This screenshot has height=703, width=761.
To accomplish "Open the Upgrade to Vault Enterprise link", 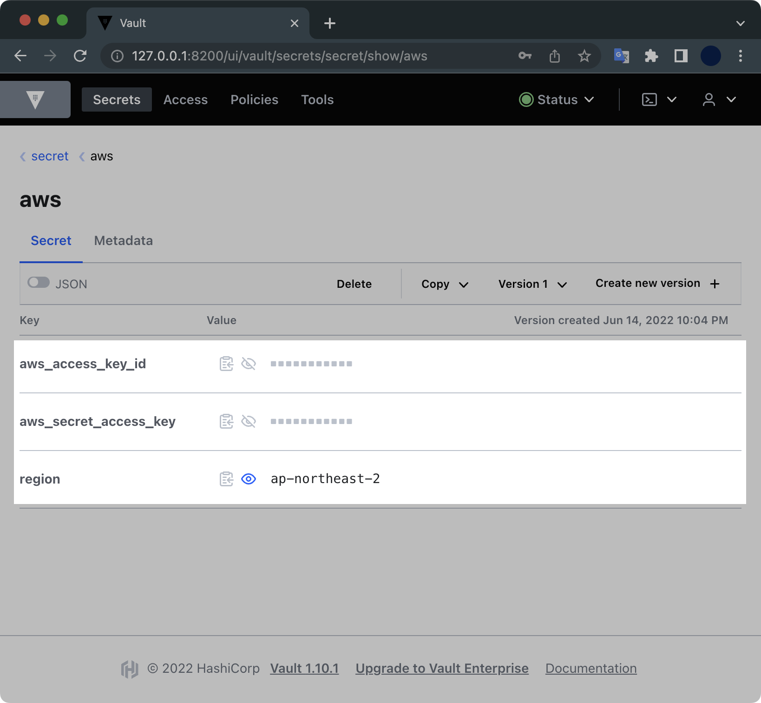I will 442,668.
